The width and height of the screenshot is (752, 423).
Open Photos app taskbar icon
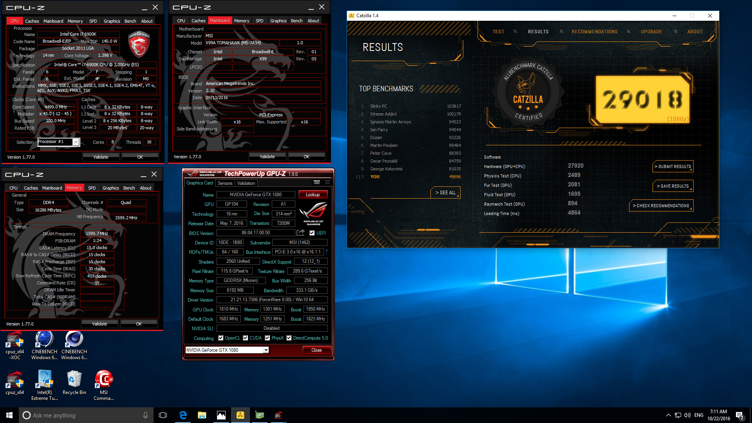pos(221,415)
